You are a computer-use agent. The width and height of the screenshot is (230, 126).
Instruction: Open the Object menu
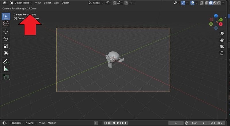click(x=65, y=3)
